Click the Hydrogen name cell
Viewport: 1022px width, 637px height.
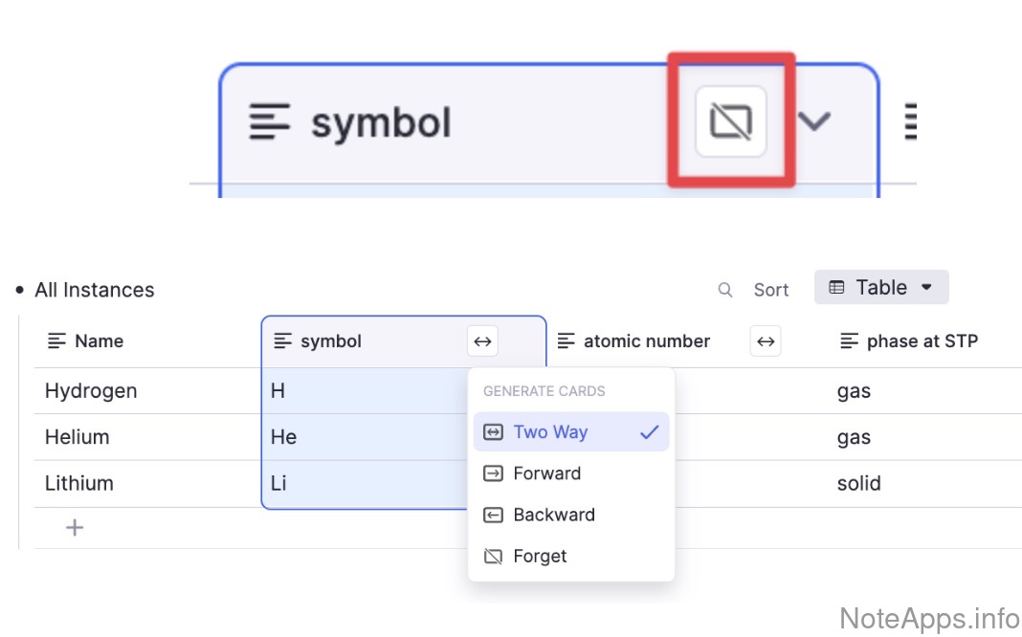pyautogui.click(x=91, y=391)
